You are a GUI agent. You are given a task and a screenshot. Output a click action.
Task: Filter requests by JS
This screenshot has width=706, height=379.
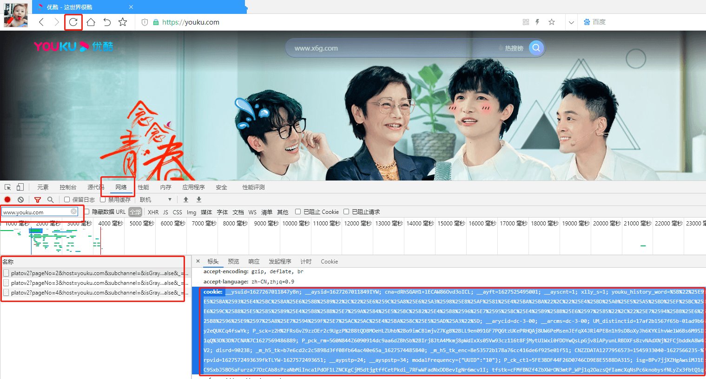pos(165,212)
